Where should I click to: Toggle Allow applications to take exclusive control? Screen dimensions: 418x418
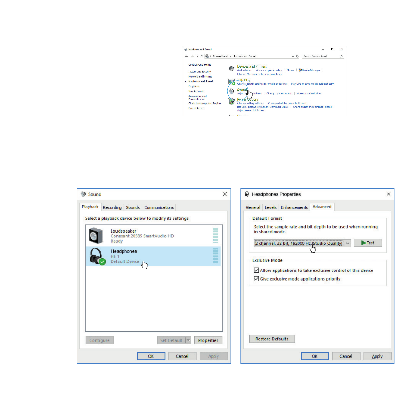tap(256, 270)
